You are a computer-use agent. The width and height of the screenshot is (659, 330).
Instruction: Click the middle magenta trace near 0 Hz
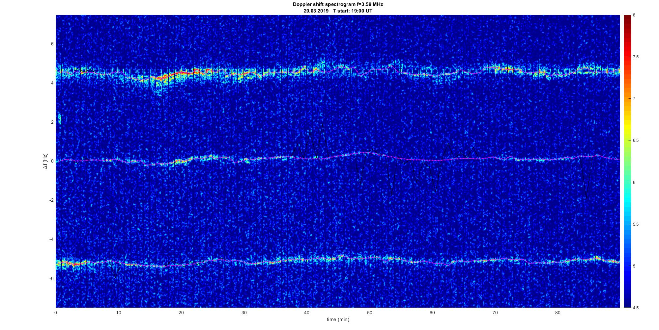338,159
